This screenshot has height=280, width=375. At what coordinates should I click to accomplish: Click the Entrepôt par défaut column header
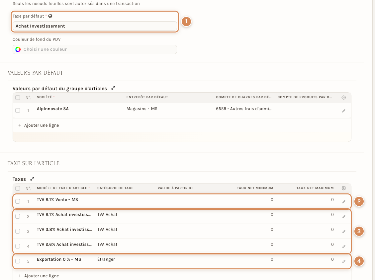point(147,97)
